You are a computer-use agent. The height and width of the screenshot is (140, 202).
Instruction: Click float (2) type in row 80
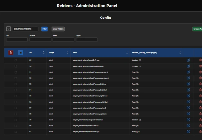135,126
